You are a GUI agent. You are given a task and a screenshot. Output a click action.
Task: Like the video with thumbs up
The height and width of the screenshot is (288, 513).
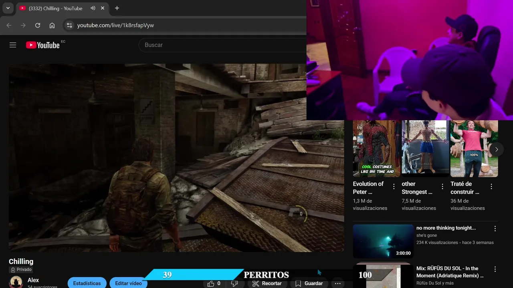(214, 283)
